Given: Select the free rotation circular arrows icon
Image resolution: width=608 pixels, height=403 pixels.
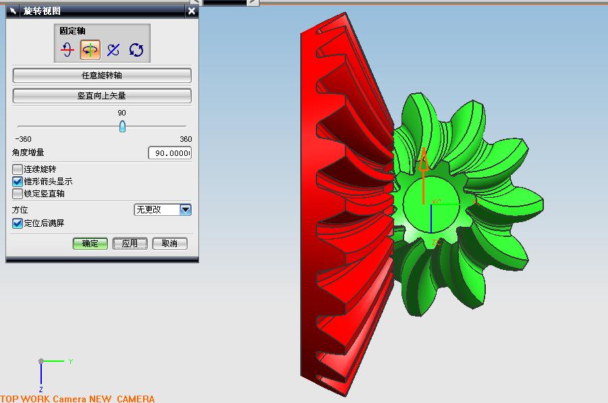Looking at the screenshot, I should tap(136, 50).
